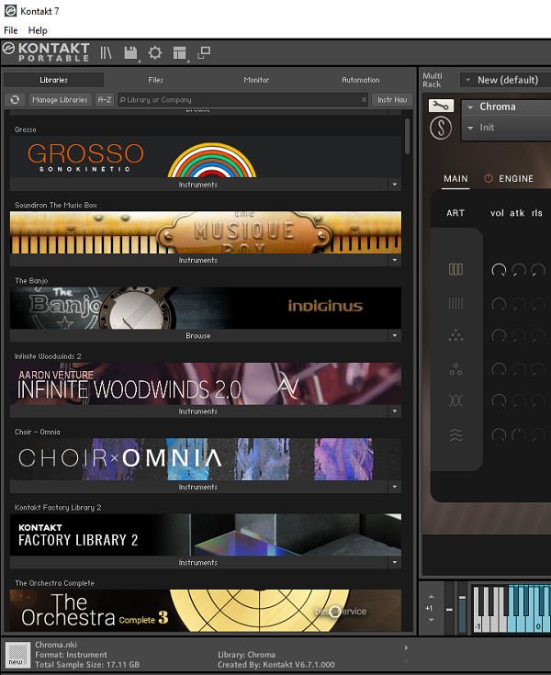Viewport: 551px width, 675px height.
Task: Select the fifth articulation icon with crossed shape
Action: (x=455, y=400)
